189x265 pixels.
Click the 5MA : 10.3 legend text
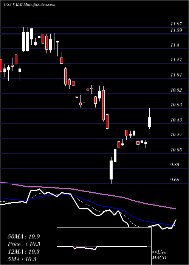click(x=22, y=259)
